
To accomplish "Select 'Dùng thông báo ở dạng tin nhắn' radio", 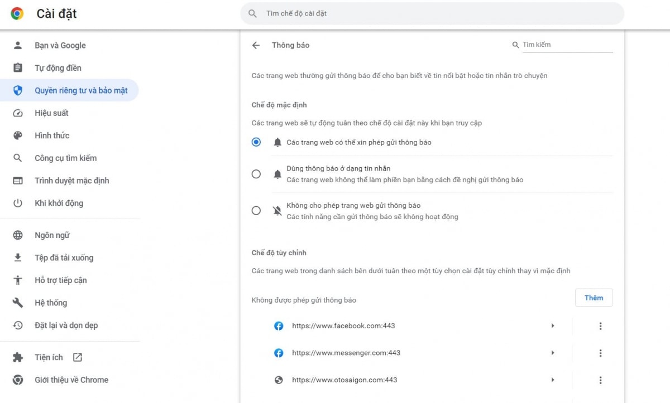I will (x=256, y=174).
